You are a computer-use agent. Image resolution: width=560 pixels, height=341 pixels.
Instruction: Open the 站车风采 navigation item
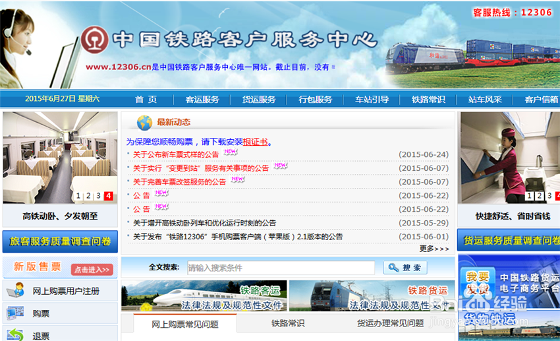point(485,100)
